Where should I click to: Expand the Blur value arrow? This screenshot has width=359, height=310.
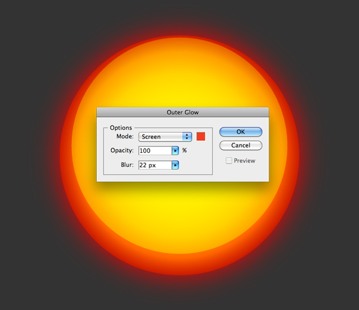coord(175,165)
